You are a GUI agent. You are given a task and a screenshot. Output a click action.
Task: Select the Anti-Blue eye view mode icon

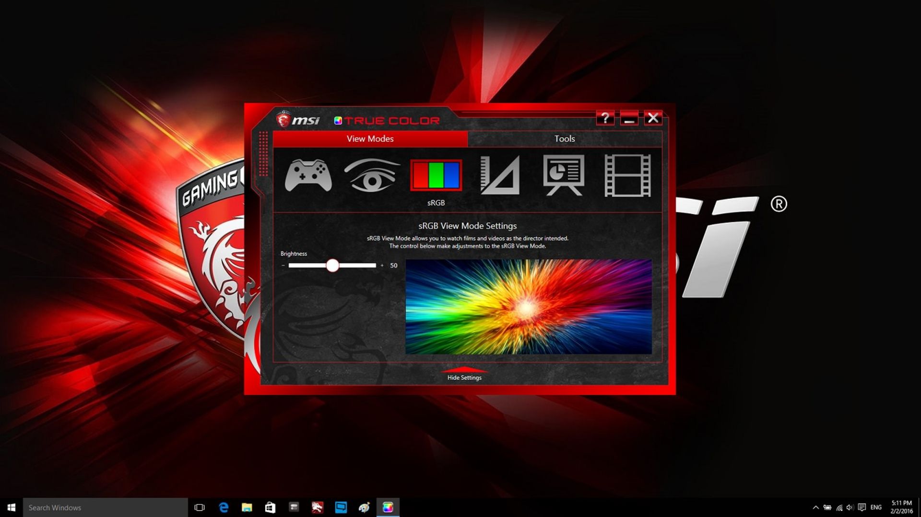372,175
